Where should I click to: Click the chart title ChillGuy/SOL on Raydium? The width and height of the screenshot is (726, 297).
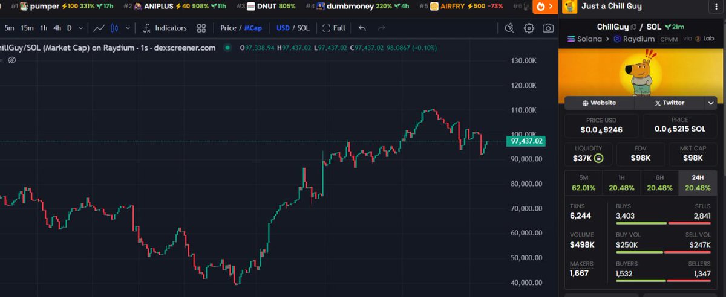pyautogui.click(x=108, y=48)
